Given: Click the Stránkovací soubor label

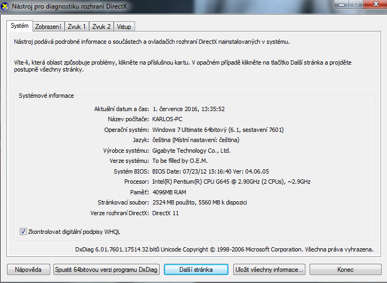Looking at the screenshot, I should pos(123,202).
